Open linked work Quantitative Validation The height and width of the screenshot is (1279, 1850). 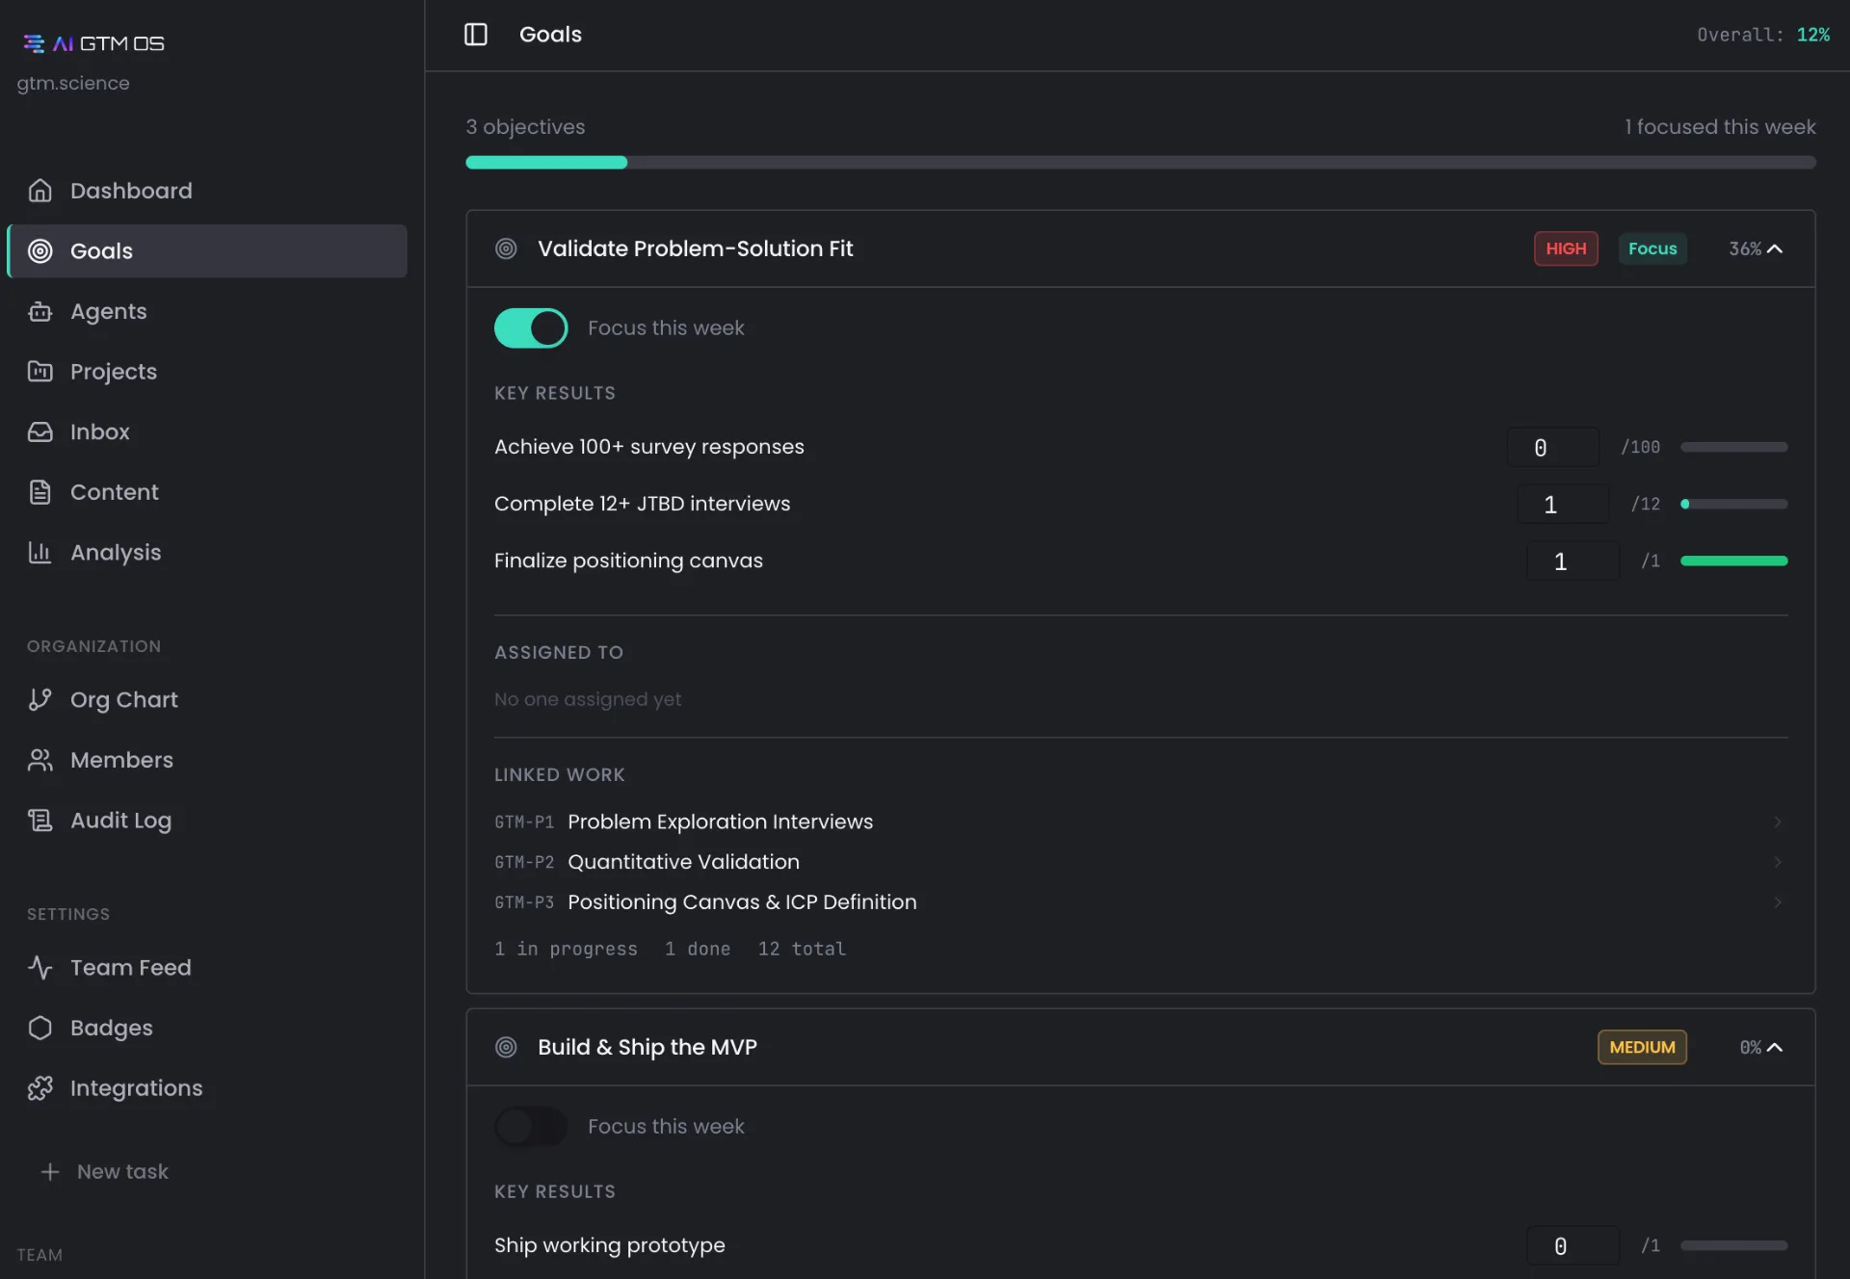(683, 862)
